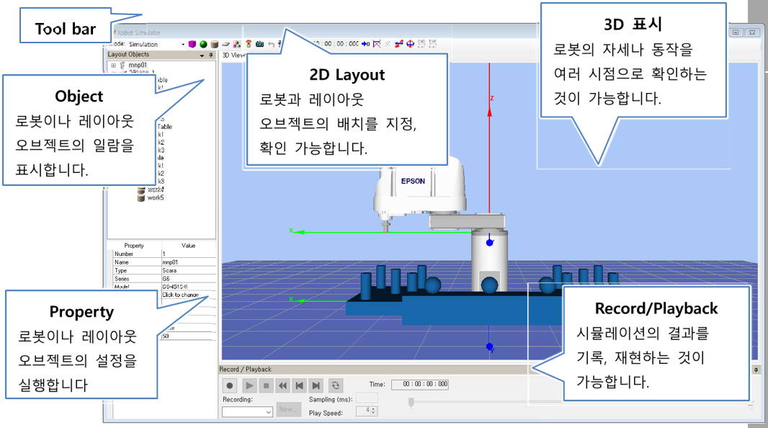This screenshot has width=768, height=428.
Task: Click the Value column header
Action: 189,246
